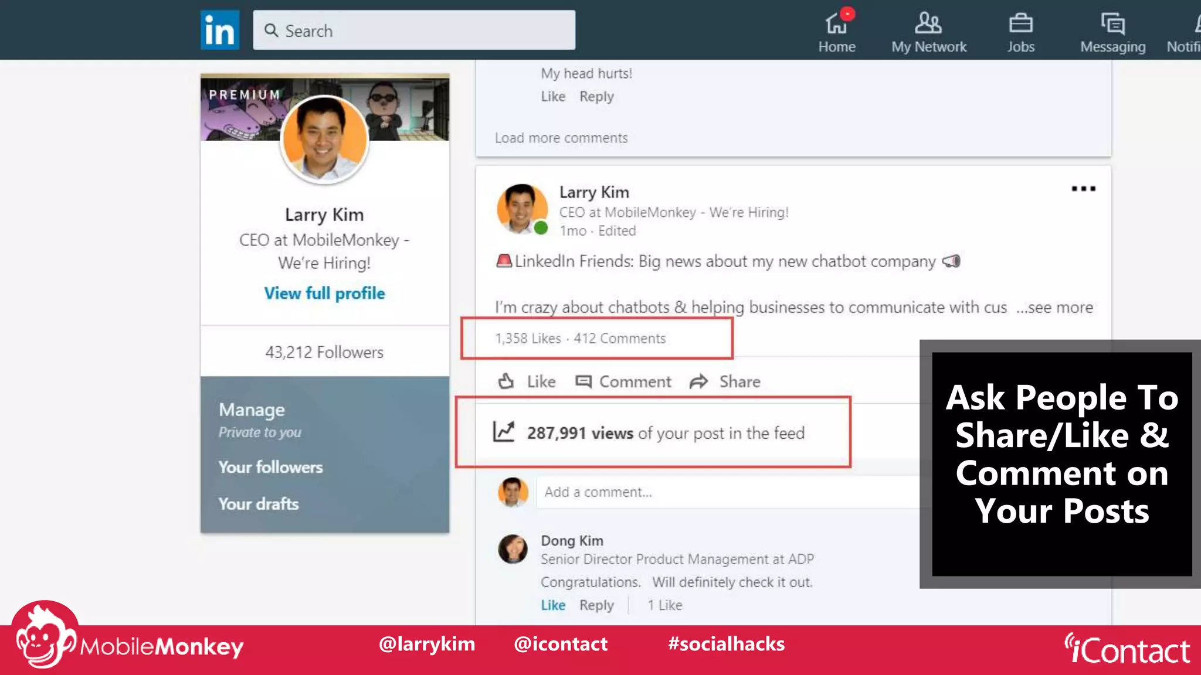Open Larry Kim name in sidebar card

click(x=324, y=214)
